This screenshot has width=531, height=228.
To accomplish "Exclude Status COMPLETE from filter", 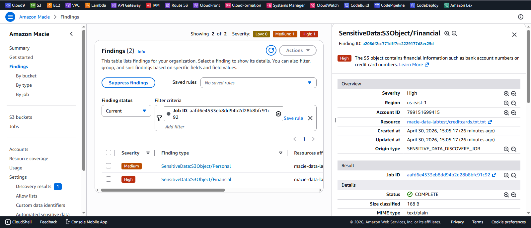I will click(x=514, y=195).
